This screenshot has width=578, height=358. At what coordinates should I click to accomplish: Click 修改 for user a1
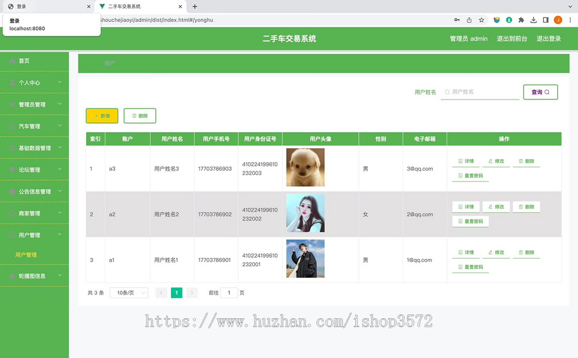click(x=496, y=252)
